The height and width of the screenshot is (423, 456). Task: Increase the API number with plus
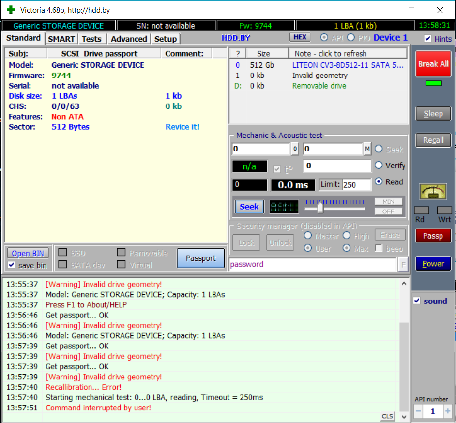(x=448, y=411)
